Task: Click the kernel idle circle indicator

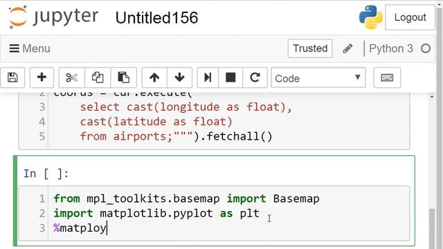Action: [x=426, y=48]
